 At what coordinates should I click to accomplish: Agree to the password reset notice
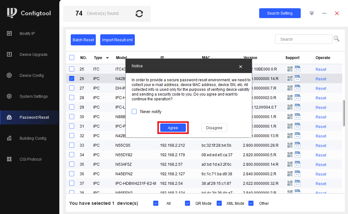click(x=173, y=128)
